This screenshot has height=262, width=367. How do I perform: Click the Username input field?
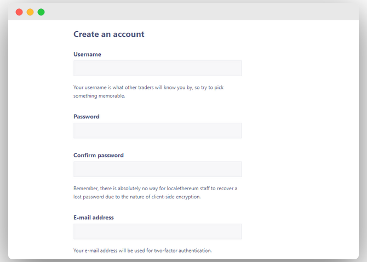[157, 69]
